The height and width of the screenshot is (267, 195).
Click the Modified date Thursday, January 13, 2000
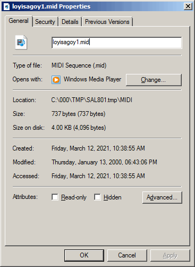(104, 162)
